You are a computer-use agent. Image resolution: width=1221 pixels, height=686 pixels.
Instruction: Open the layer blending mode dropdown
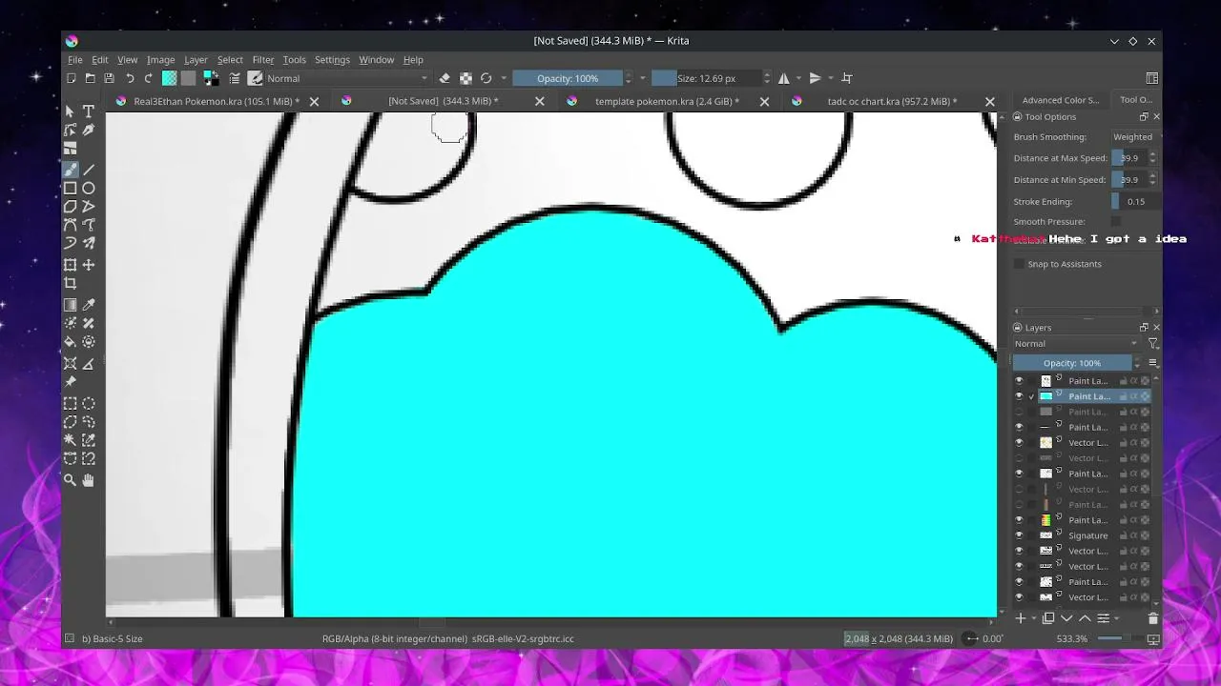point(1076,343)
